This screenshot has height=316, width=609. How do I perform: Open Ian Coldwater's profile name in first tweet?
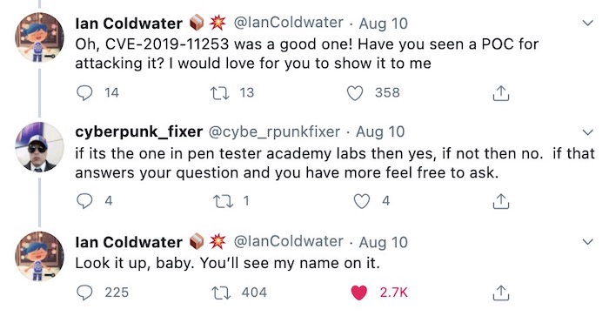click(129, 24)
